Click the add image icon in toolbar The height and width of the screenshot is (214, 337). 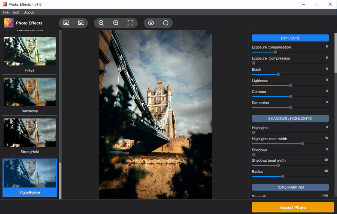tap(66, 23)
